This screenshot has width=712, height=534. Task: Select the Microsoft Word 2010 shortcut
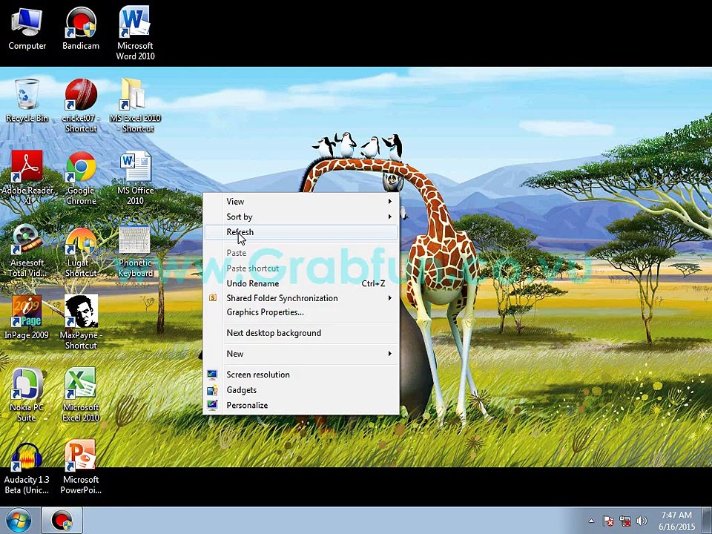point(135,33)
